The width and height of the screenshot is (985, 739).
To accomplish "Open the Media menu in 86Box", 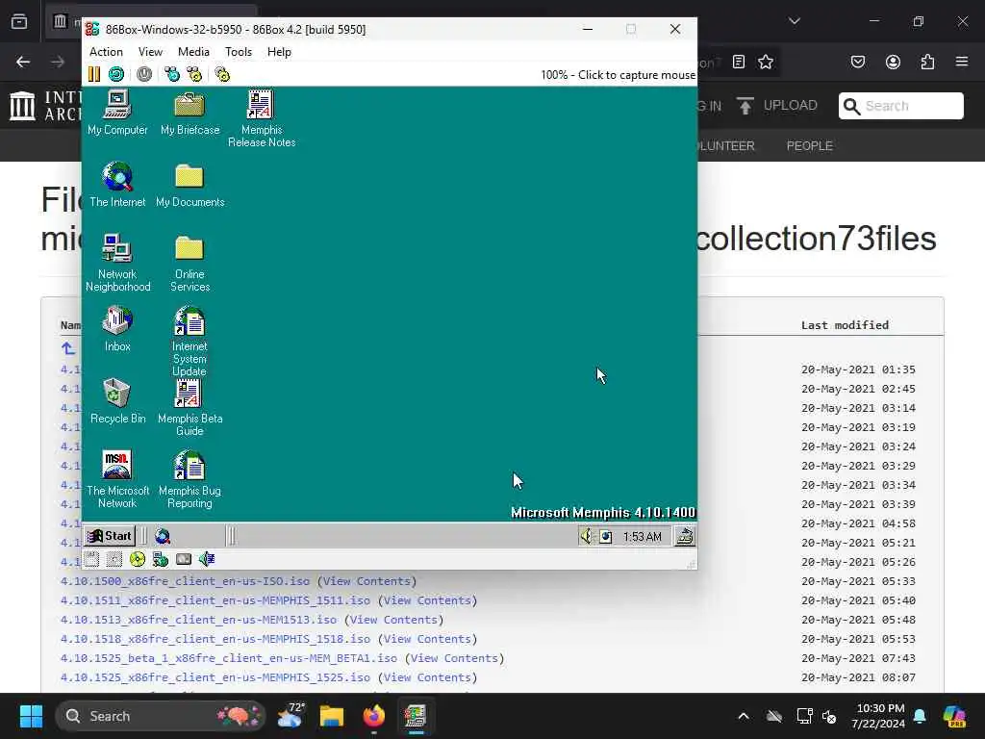I will coord(193,52).
